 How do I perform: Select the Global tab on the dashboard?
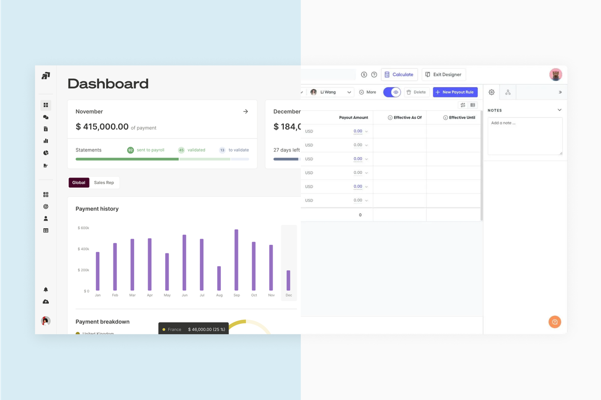pyautogui.click(x=78, y=182)
